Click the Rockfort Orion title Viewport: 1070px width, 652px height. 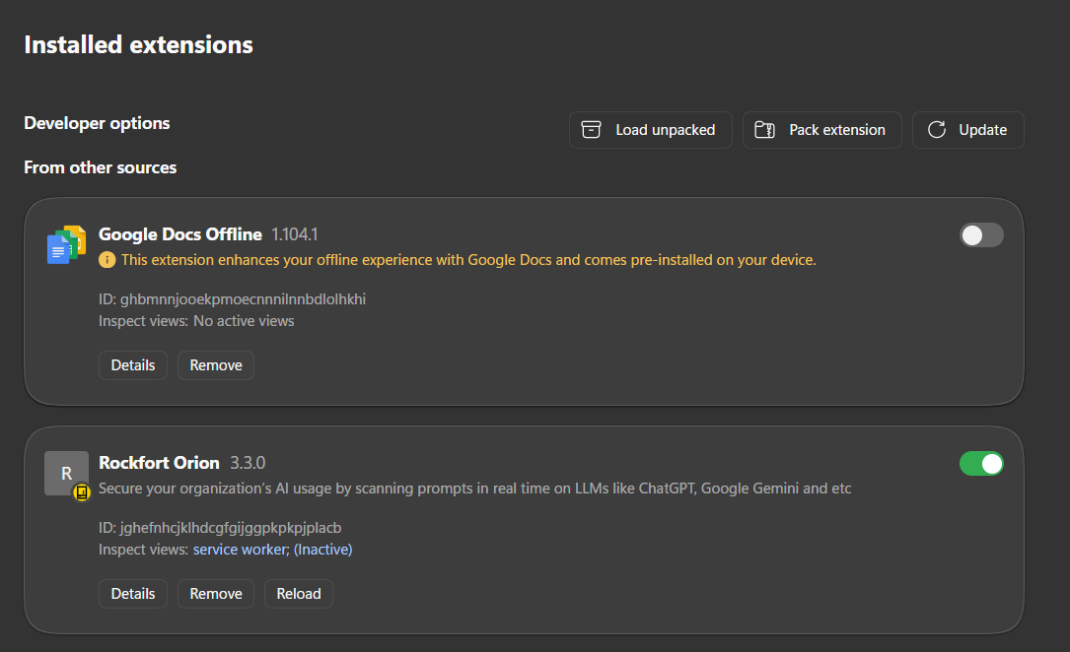click(x=159, y=463)
